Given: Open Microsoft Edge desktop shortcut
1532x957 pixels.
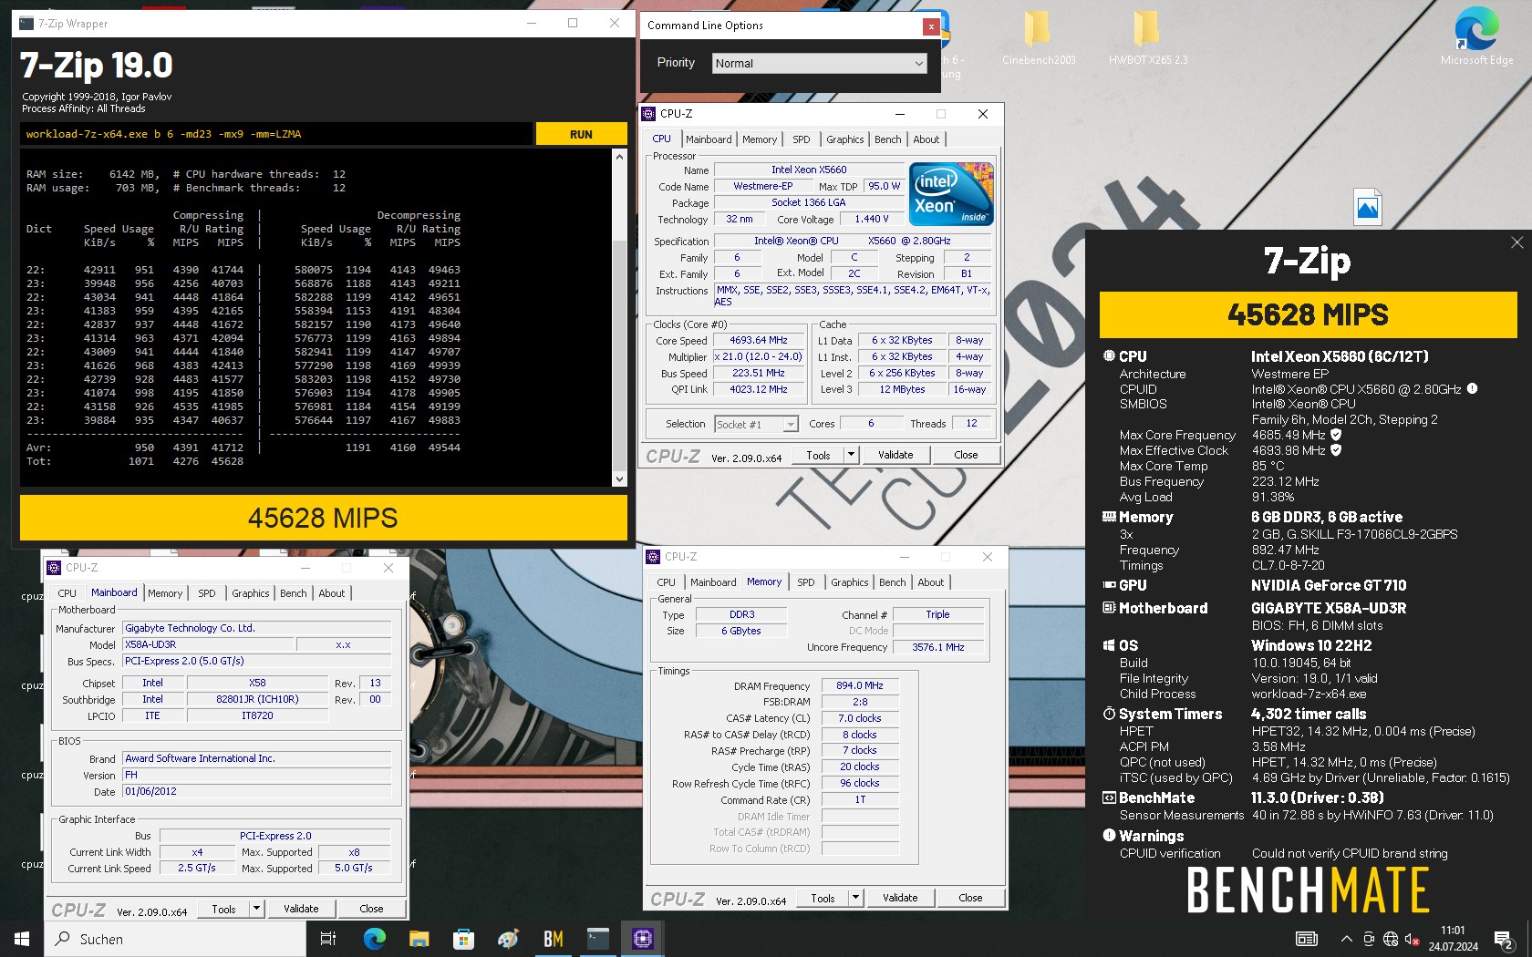Looking at the screenshot, I should 1476,36.
